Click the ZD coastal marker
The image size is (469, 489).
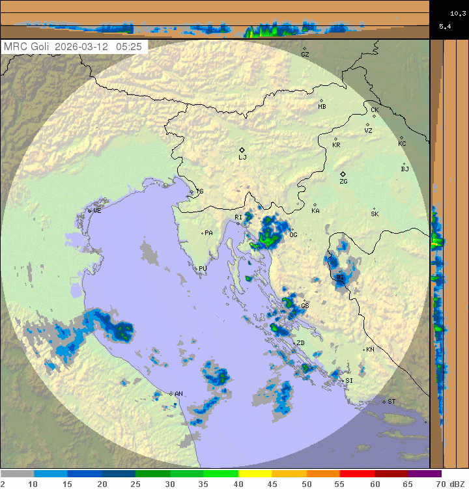[294, 342]
